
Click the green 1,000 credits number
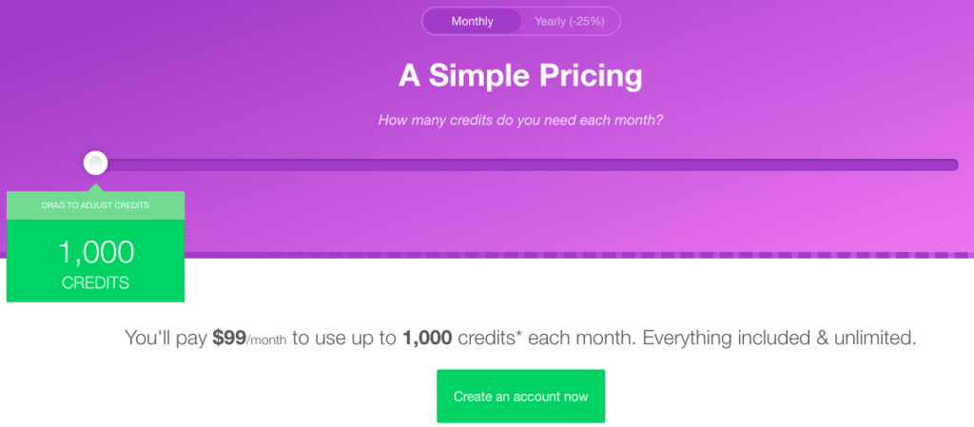coord(96,252)
